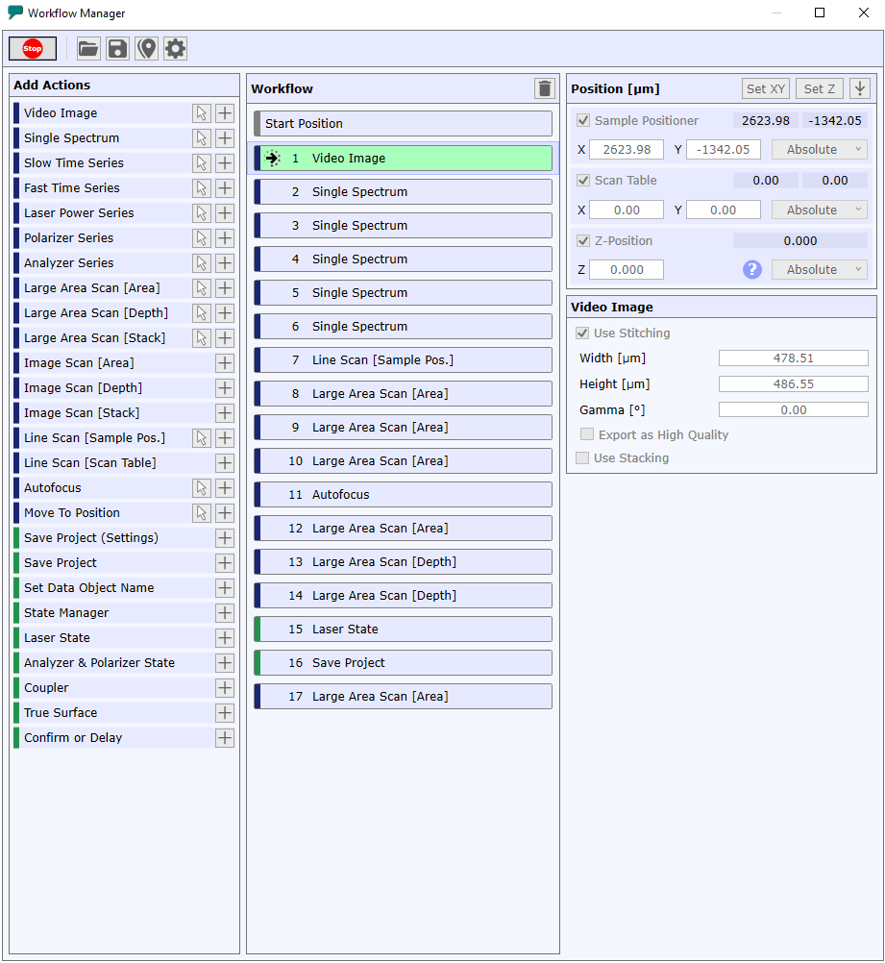Click the down-arrow icon in Position panel
The height and width of the screenshot is (963, 885).
(860, 87)
